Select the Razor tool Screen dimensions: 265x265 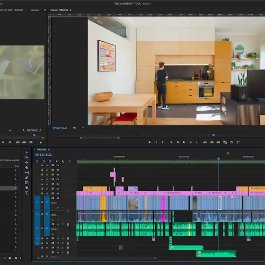(x=26, y=168)
